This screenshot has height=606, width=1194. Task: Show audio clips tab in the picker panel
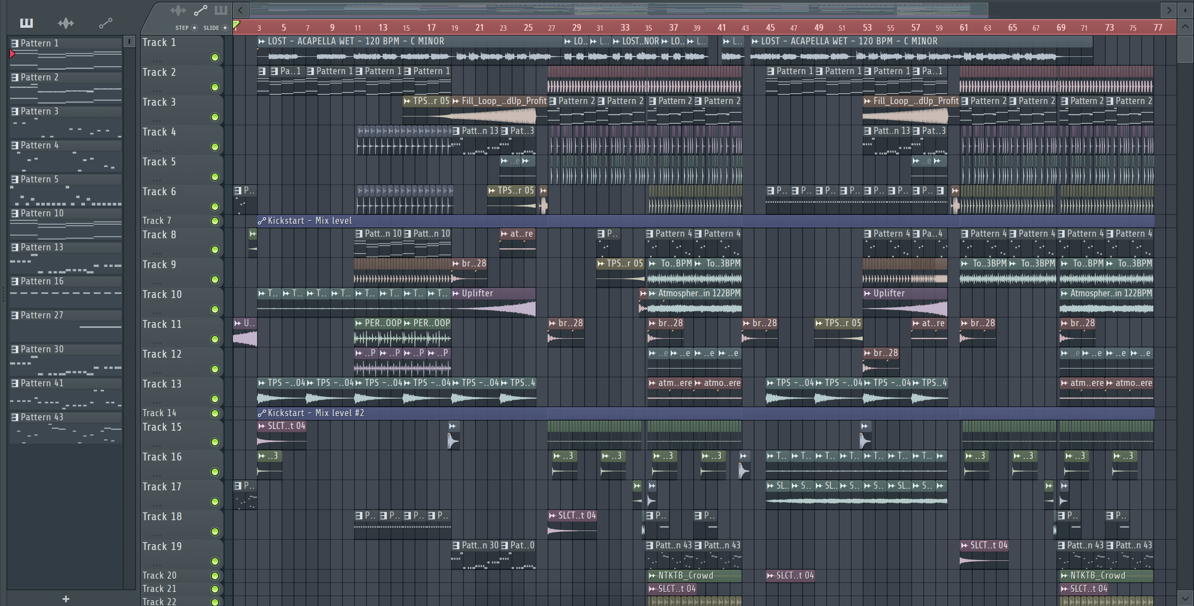pos(66,23)
